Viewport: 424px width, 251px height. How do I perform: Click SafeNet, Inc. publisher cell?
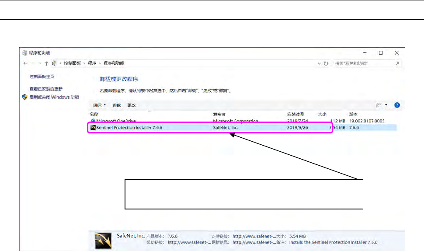(x=226, y=128)
